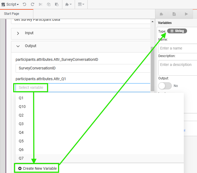This screenshot has height=173, width=197.
Task: Click the Enter a description field
Action: click(x=178, y=68)
